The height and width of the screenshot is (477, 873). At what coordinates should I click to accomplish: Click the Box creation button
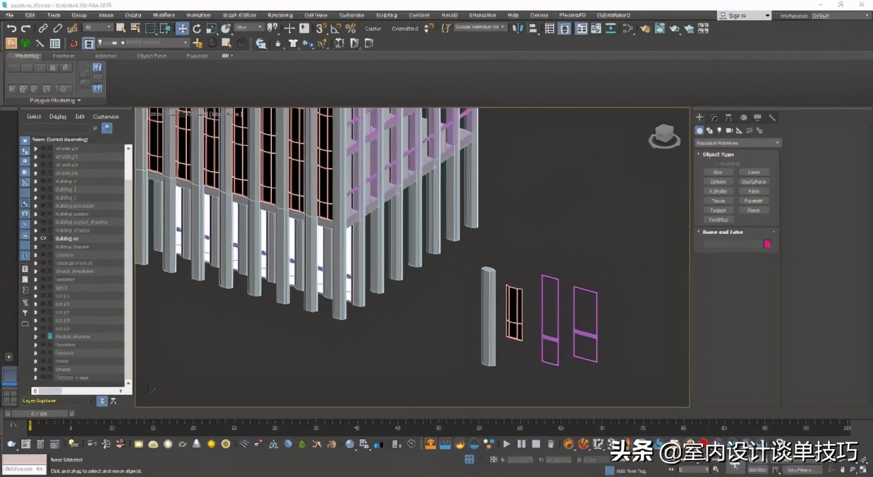click(x=718, y=171)
